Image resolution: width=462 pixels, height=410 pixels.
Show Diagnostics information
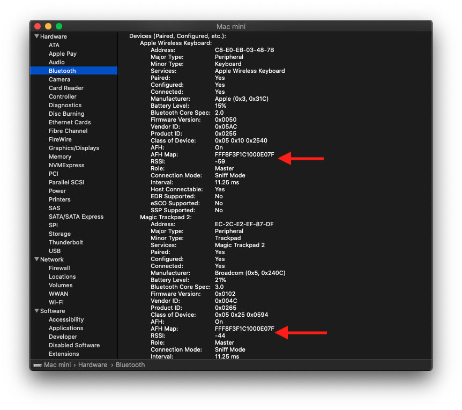[x=65, y=105]
